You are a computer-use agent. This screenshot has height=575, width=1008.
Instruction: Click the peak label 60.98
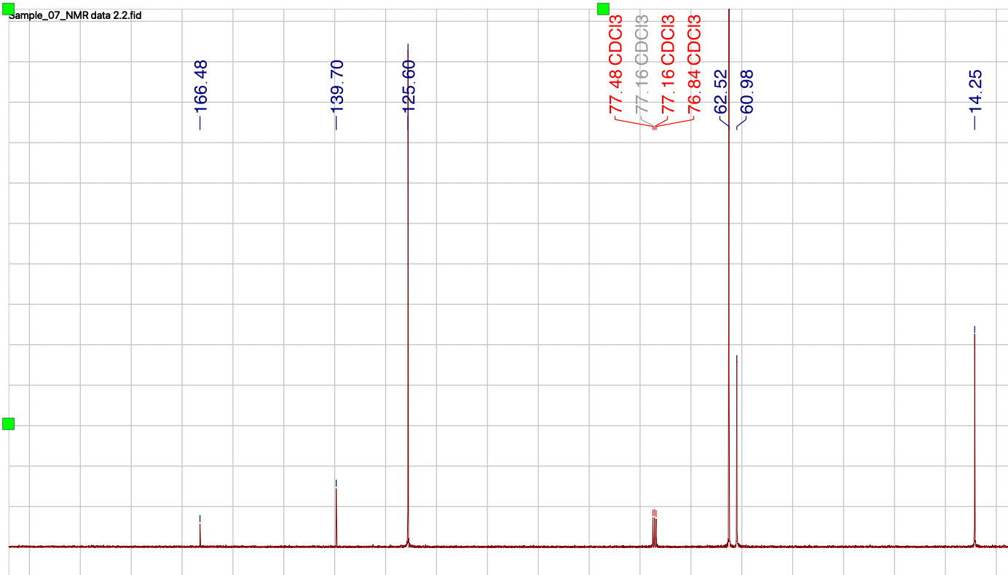[747, 91]
